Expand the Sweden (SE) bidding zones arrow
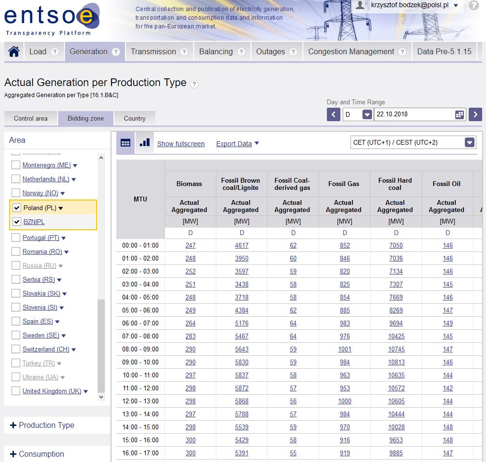The height and width of the screenshot is (462, 486). (63, 336)
